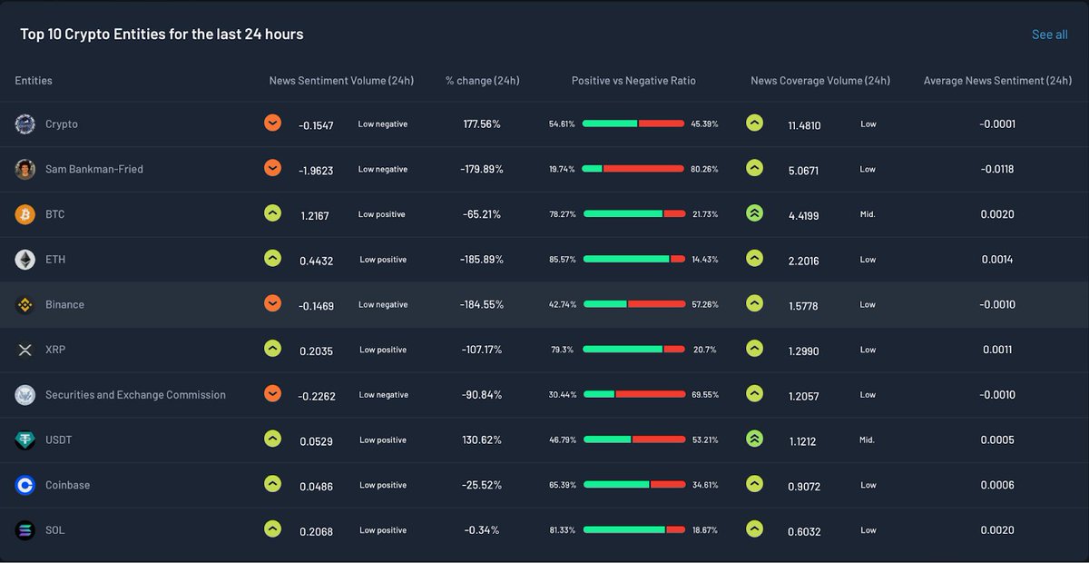Select the Crypto entity name
The image size is (1089, 563).
[x=62, y=124]
